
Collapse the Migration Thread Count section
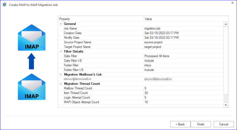[x=61, y=84]
